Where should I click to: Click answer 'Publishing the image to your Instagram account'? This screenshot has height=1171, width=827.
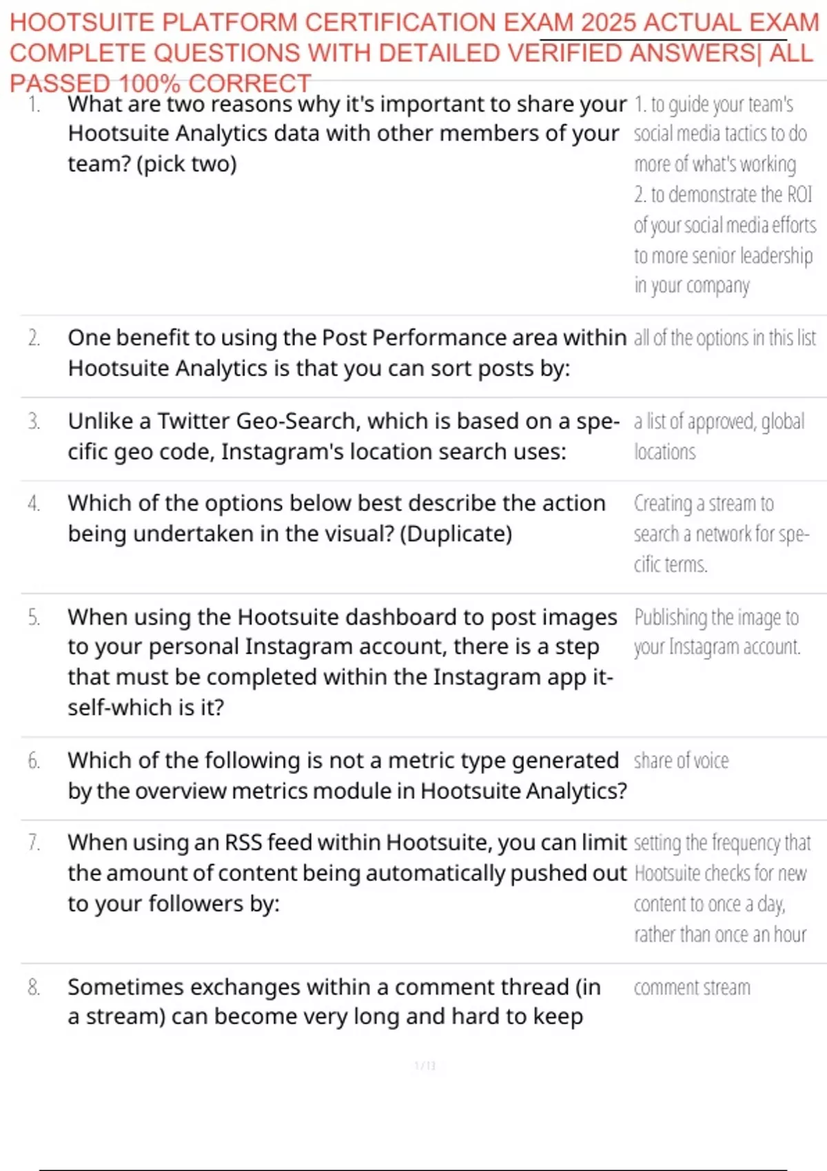717,632
